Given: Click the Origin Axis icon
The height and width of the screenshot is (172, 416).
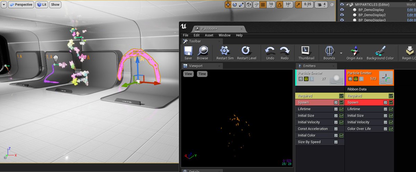Looking at the screenshot, I should pyautogui.click(x=354, y=51).
